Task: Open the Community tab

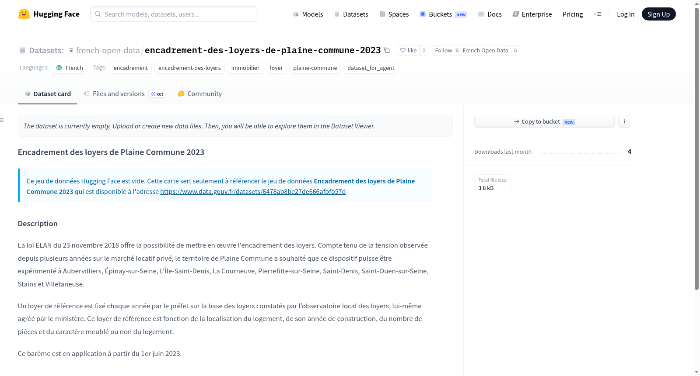Action: (x=199, y=94)
